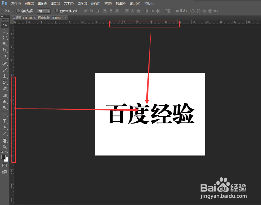Select the Crop tool
261x205 pixels.
click(x=4, y=50)
